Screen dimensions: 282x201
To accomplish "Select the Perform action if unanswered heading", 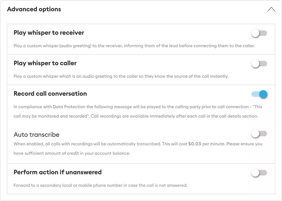I will coord(58,172).
